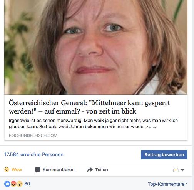The width and height of the screenshot is (194, 190).
Task: Click the Kommentieren speech bubble icon
Action: (x=38, y=170)
